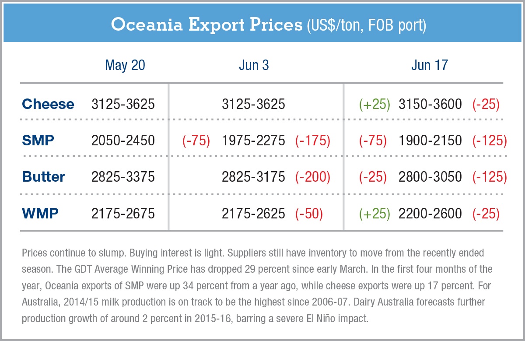This screenshot has height=341, width=525.
Task: Click the SMP row label
Action: click(38, 141)
